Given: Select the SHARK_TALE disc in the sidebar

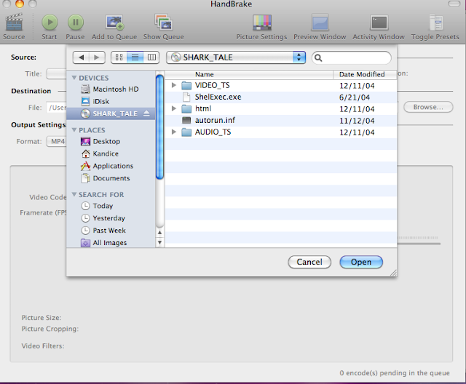Looking at the screenshot, I should tap(111, 113).
